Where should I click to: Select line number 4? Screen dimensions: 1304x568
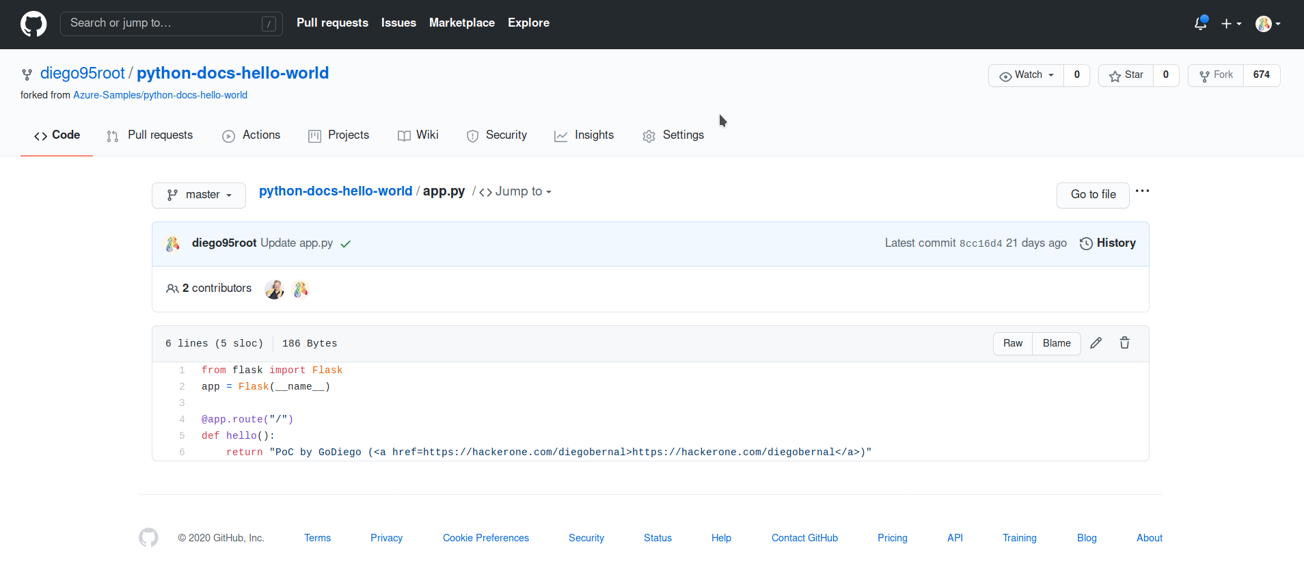(x=182, y=420)
